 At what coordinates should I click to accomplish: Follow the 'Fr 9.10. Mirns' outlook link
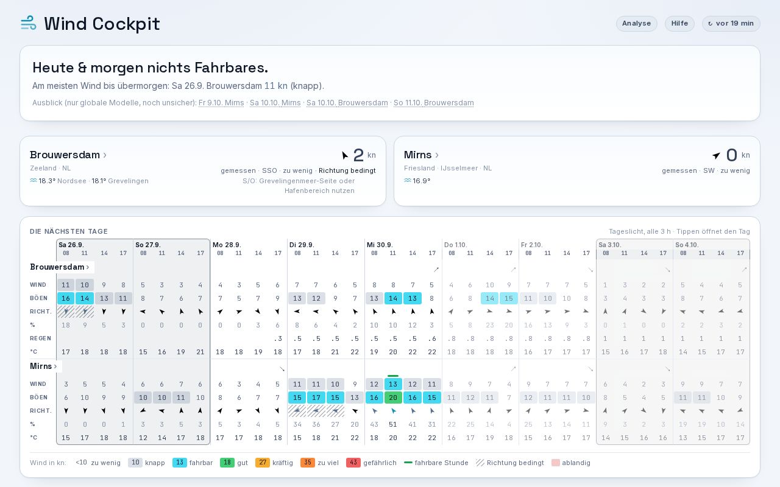[x=221, y=103]
